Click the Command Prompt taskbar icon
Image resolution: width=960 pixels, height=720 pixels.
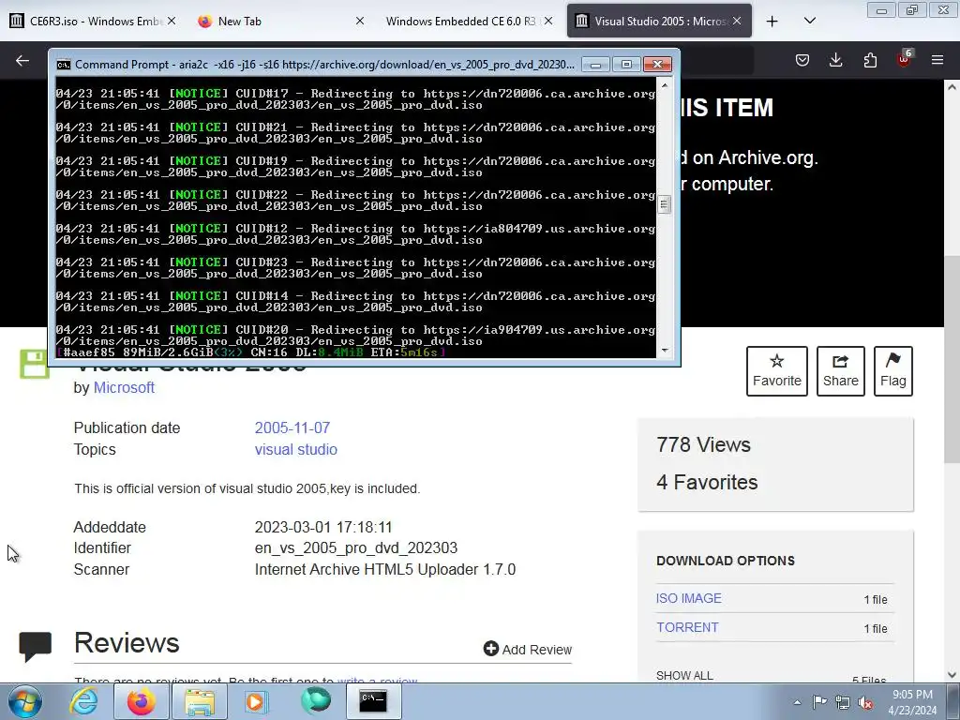coord(373,701)
